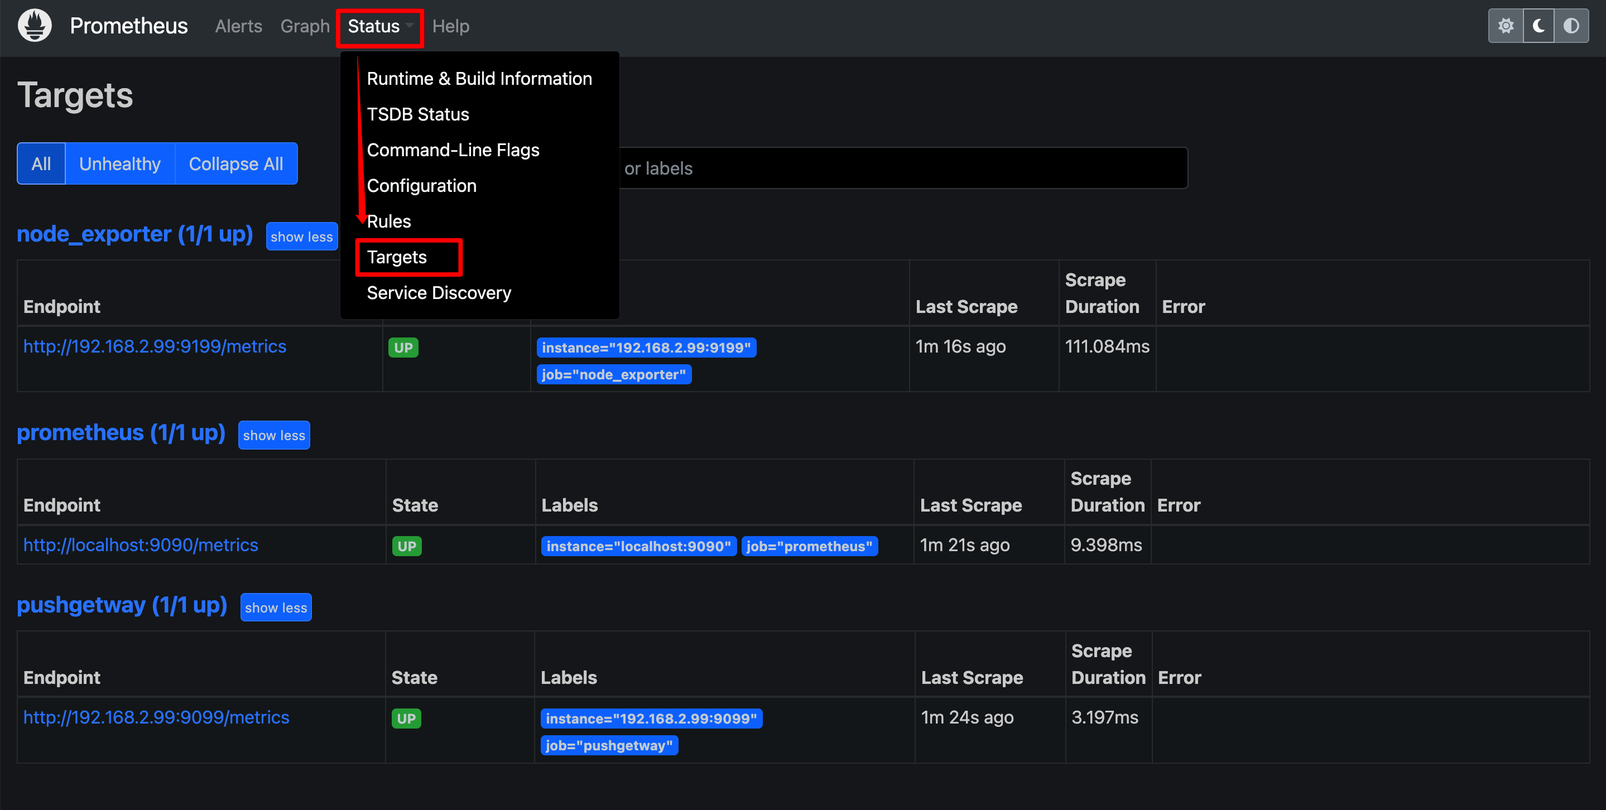
Task: Choose Rules from Status menu
Action: click(x=388, y=221)
